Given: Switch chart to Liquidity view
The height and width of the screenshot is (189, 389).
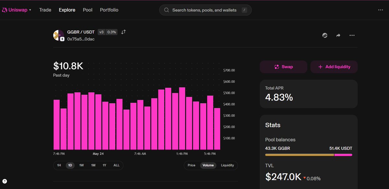Looking at the screenshot, I should [x=228, y=165].
